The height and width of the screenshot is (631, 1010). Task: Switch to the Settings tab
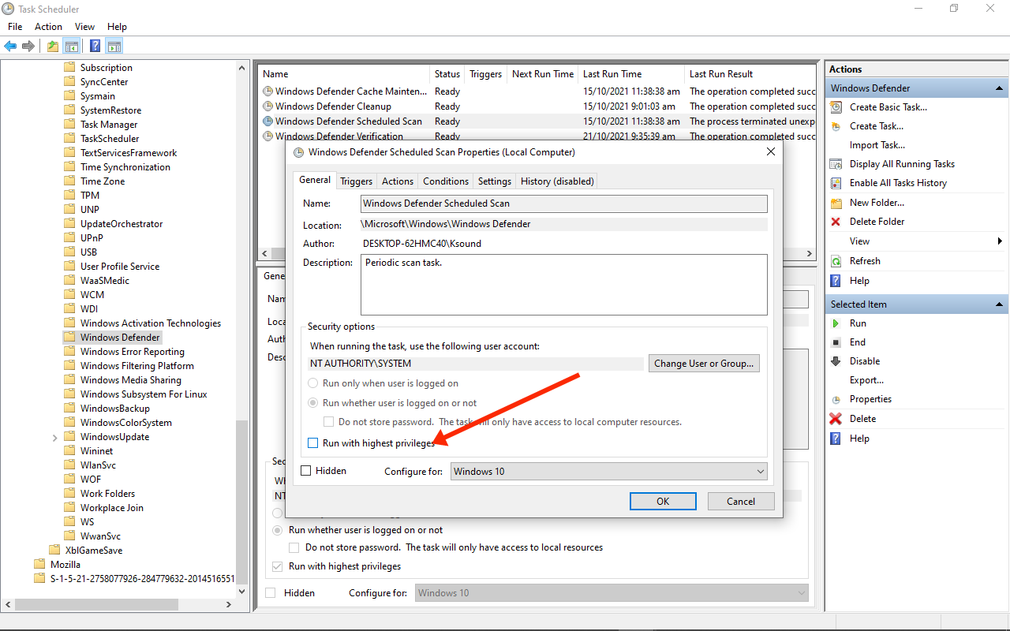(x=495, y=181)
